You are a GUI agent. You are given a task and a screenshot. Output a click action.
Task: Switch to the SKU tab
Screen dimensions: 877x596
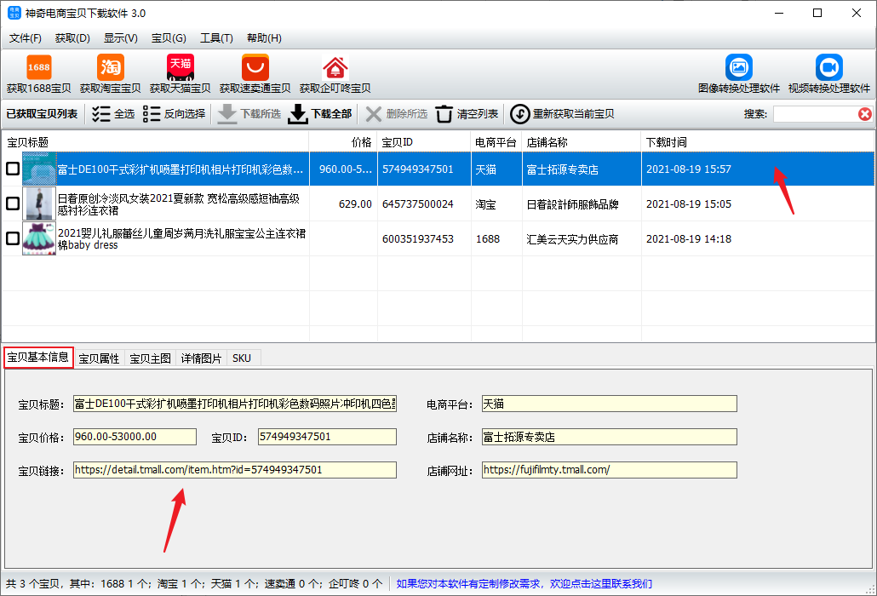[242, 358]
